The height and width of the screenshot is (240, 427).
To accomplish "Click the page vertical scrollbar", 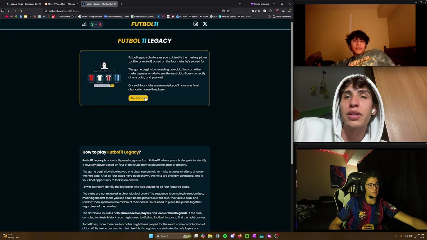I will pos(292,93).
